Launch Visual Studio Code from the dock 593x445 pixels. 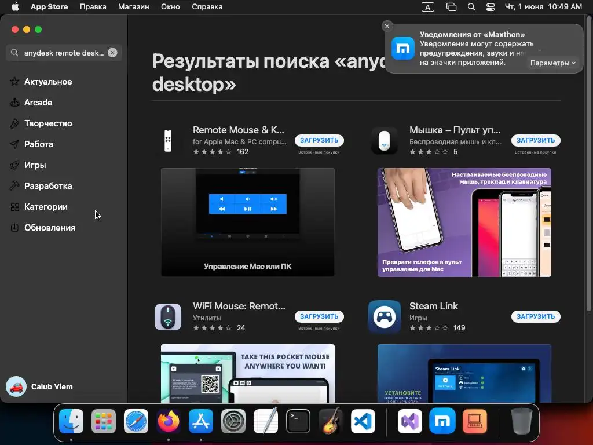tap(363, 421)
